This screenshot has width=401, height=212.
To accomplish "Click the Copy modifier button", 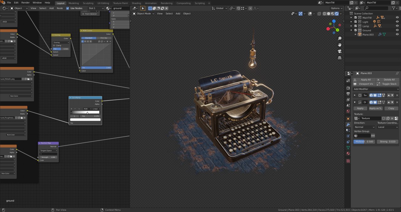I will (x=391, y=108).
